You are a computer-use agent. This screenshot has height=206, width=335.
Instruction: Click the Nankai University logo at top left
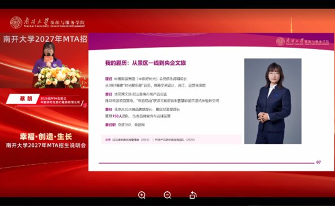pyautogui.click(x=47, y=23)
